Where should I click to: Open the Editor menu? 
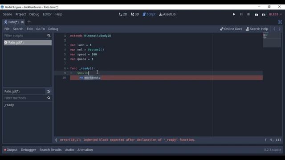click(x=47, y=14)
